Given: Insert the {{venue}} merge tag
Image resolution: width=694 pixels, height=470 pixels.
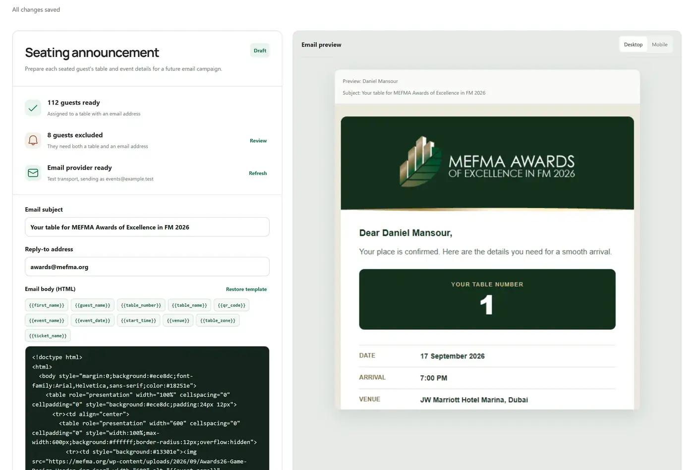Looking at the screenshot, I should point(178,321).
